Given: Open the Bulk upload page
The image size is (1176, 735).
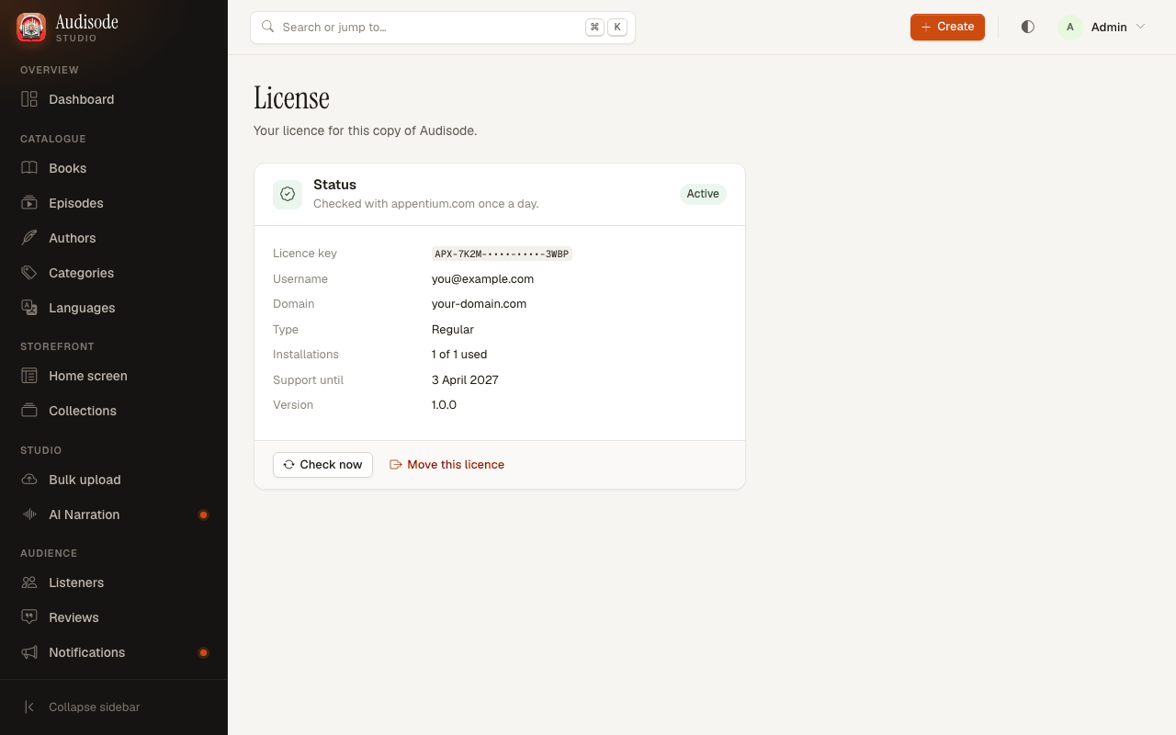Looking at the screenshot, I should [x=114, y=480].
